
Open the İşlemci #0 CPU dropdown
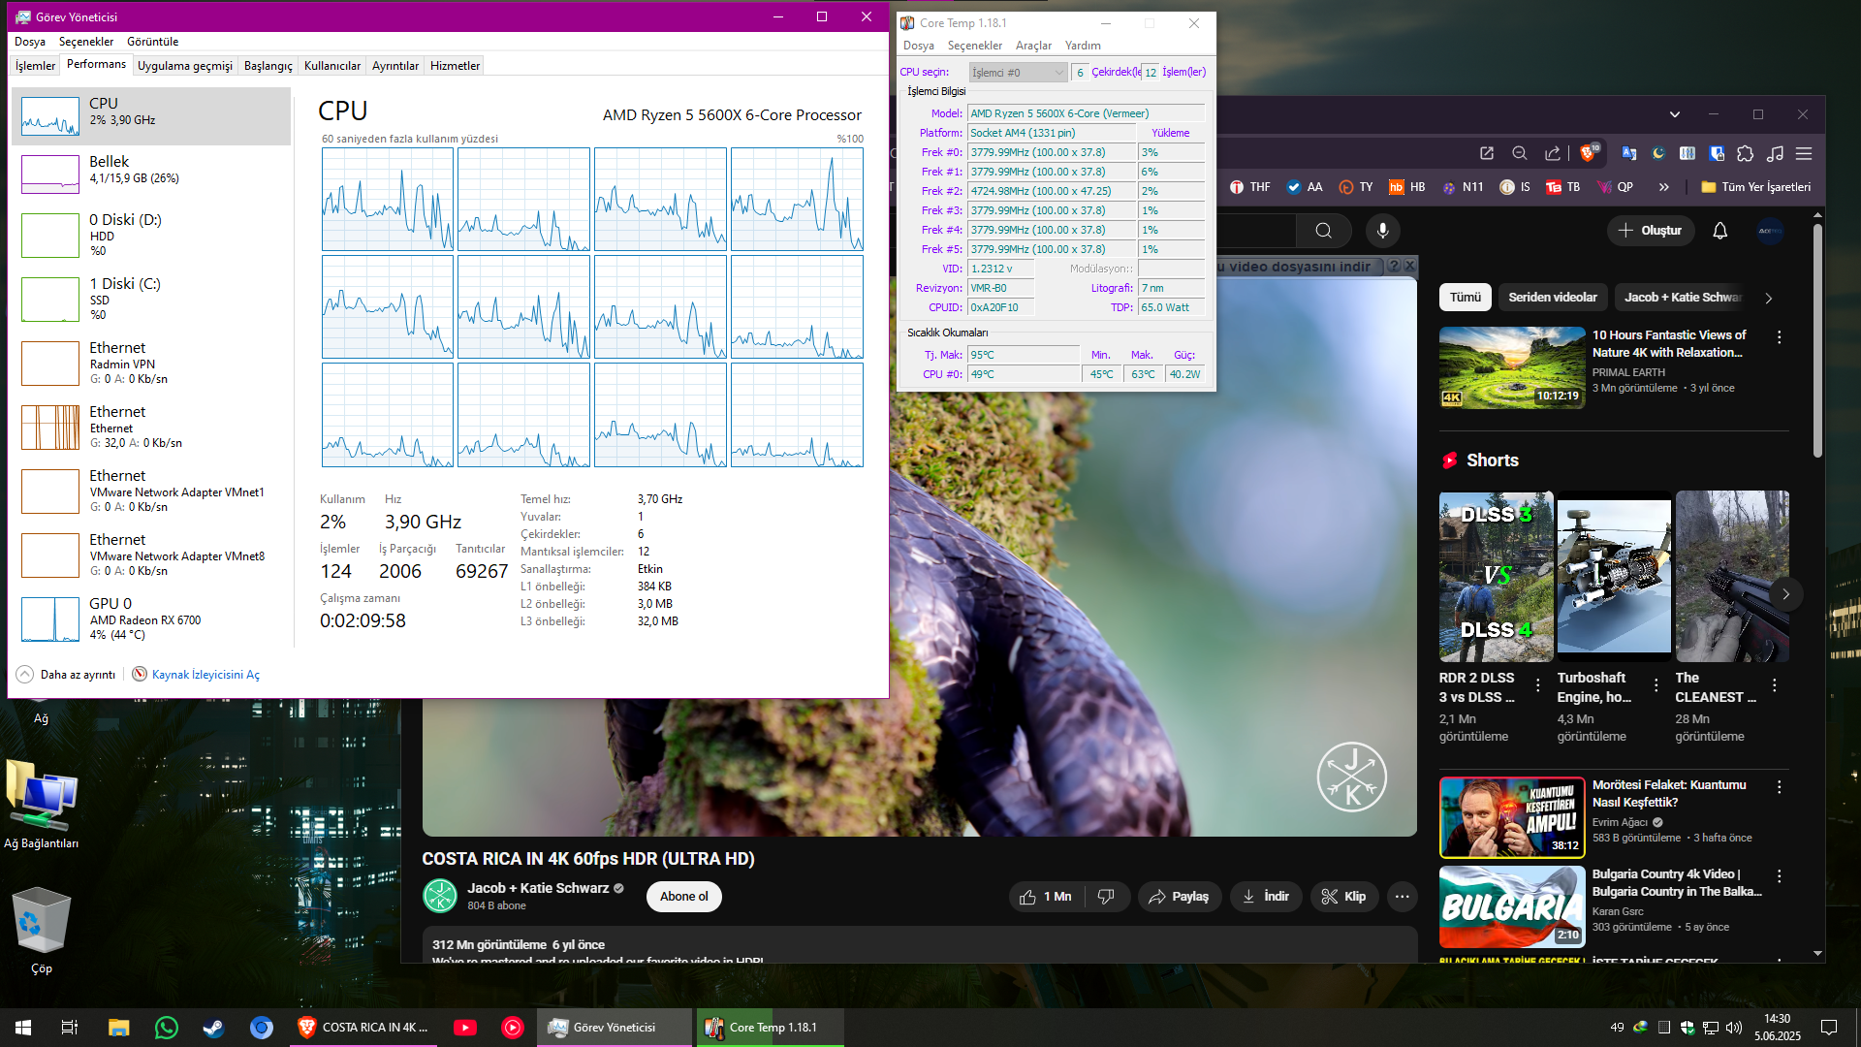tap(1018, 73)
